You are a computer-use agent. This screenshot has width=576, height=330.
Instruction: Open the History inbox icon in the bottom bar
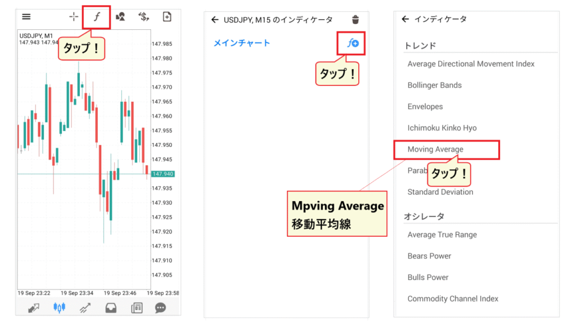click(110, 308)
